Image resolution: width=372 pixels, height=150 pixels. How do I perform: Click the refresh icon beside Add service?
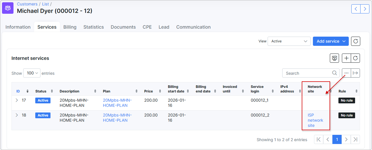click(x=356, y=41)
